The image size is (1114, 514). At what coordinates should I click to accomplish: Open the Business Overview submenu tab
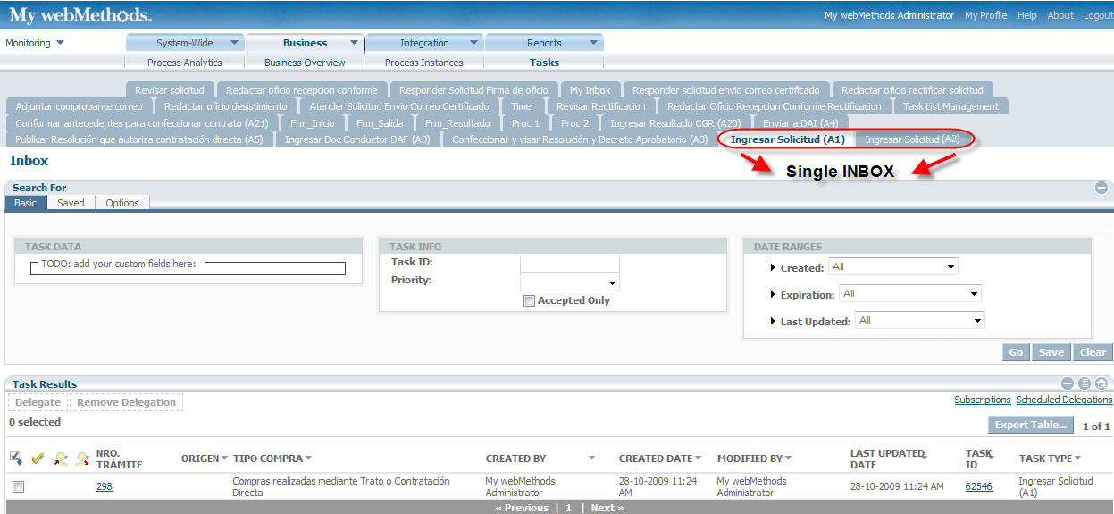pyautogui.click(x=305, y=63)
